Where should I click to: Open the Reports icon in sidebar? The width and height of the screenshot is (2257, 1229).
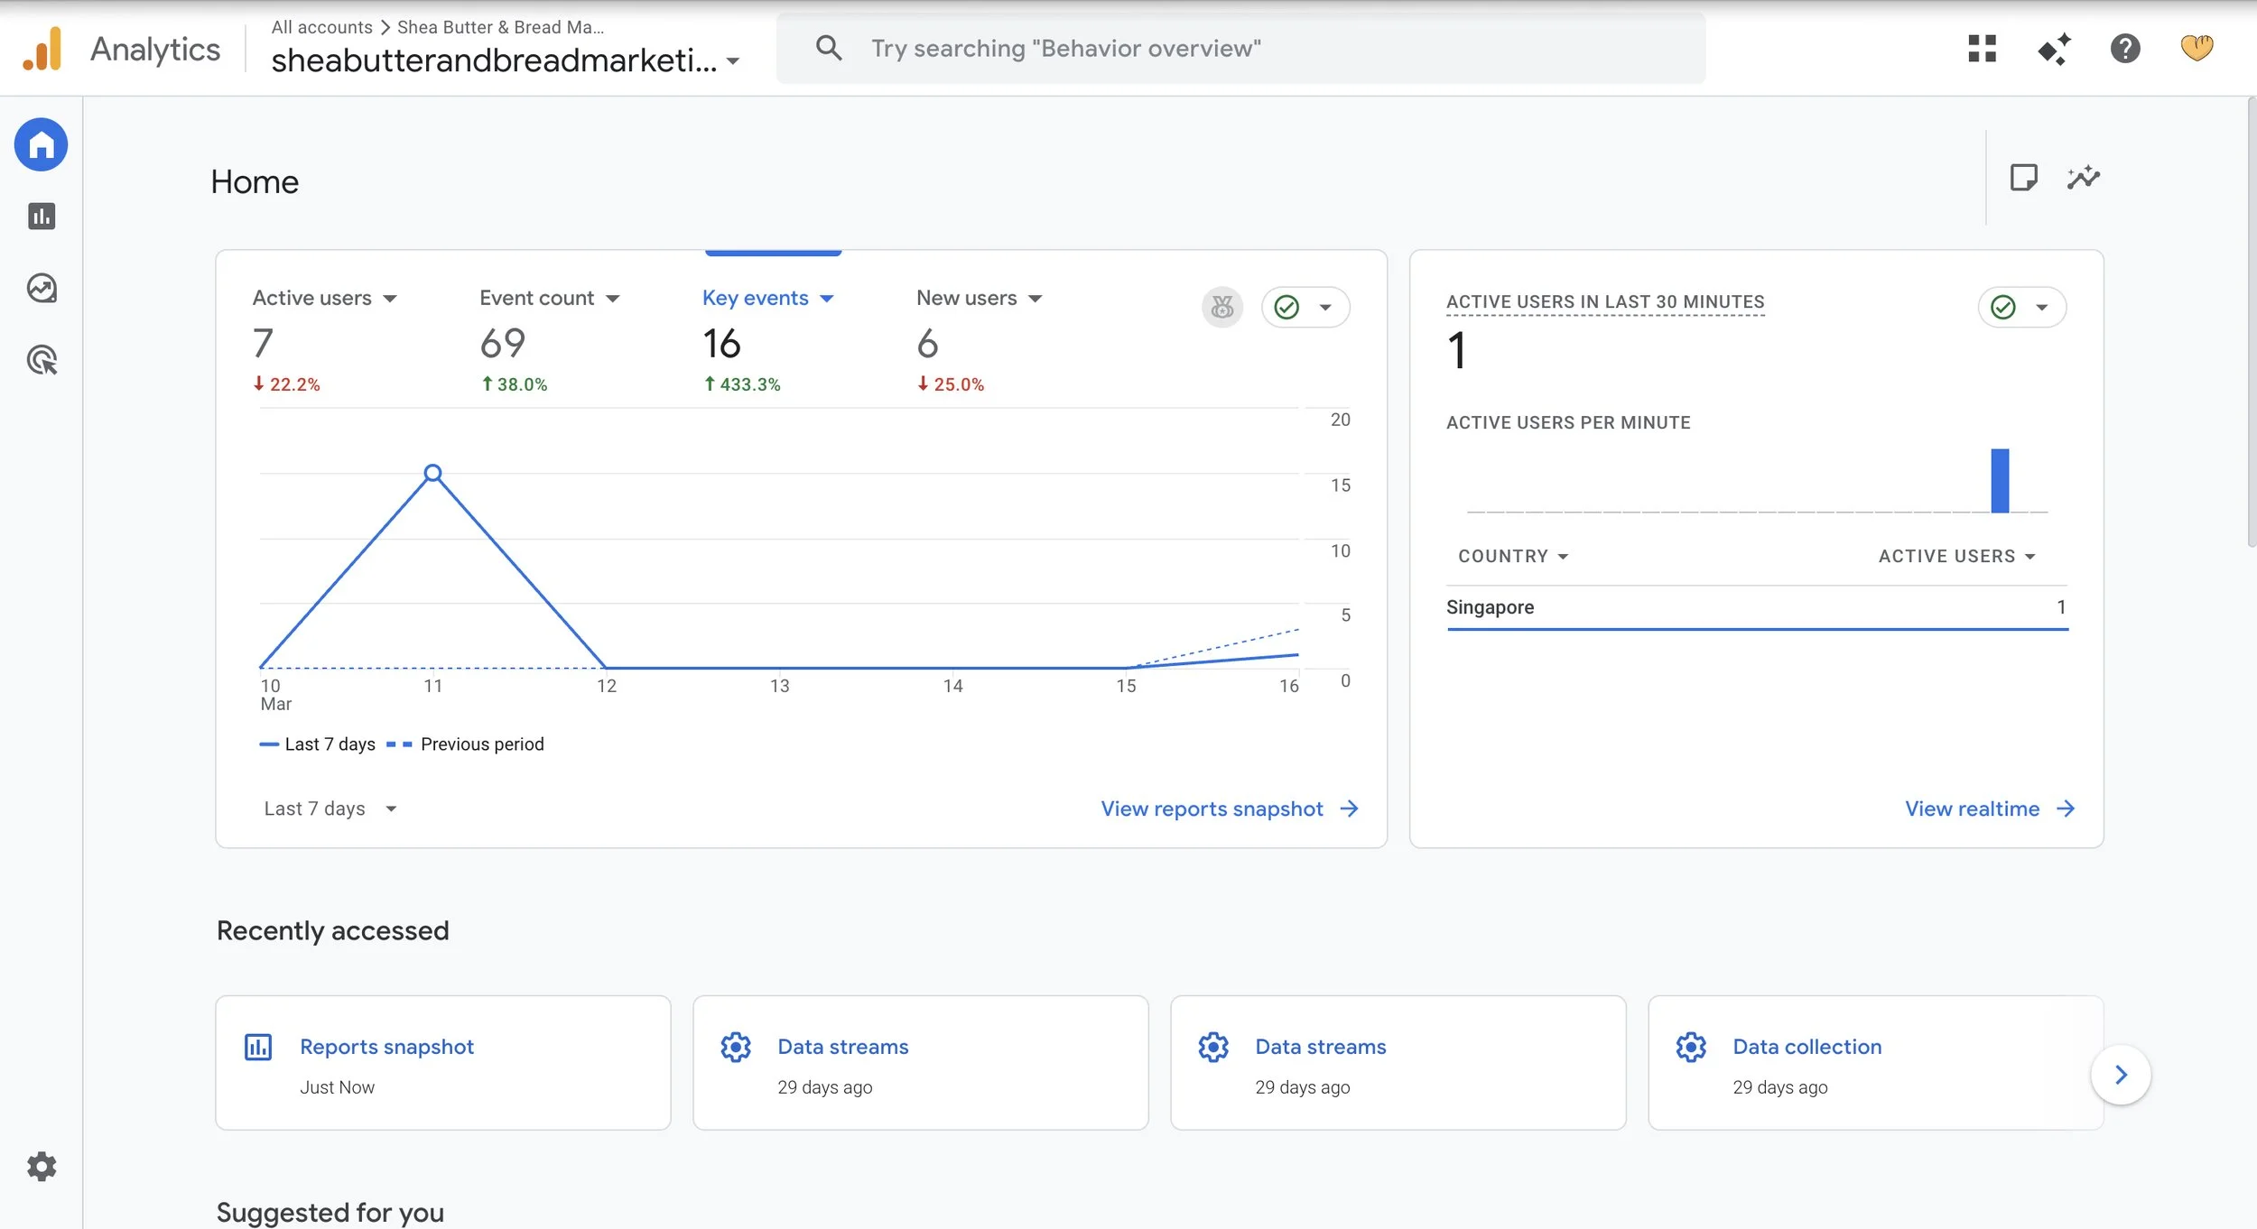point(42,217)
